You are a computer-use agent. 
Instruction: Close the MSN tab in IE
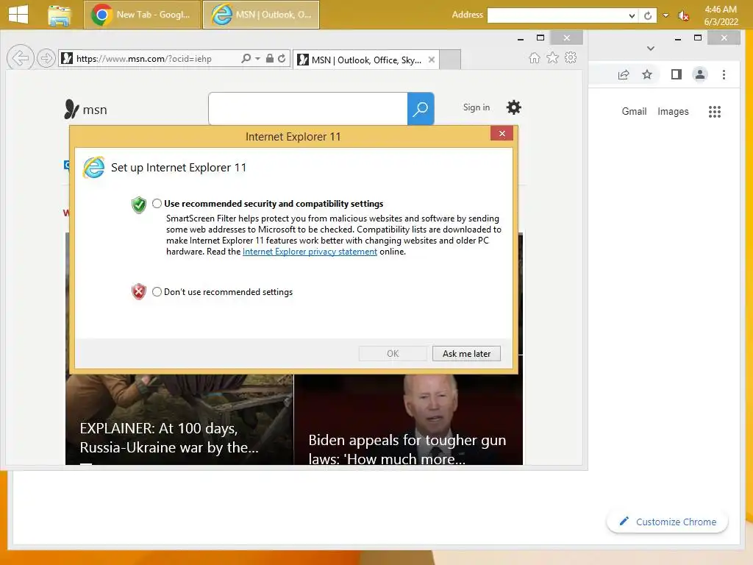coord(431,60)
